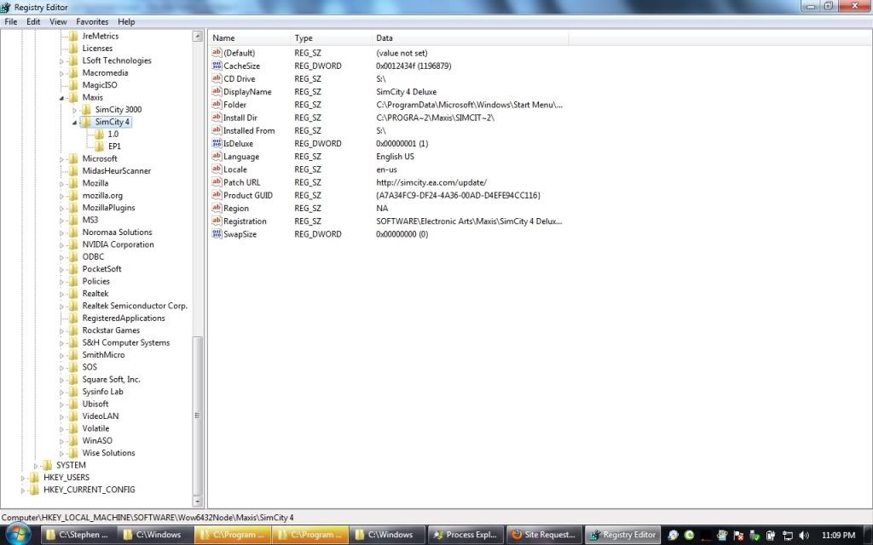The height and width of the screenshot is (545, 873).
Task: Open the View menu
Action: pos(58,21)
